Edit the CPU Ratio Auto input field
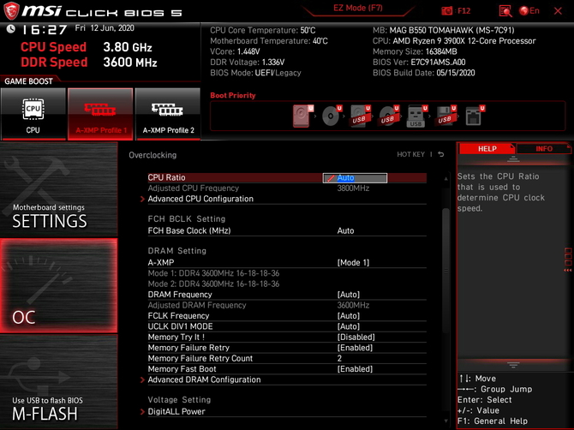The width and height of the screenshot is (574, 430). tap(355, 178)
